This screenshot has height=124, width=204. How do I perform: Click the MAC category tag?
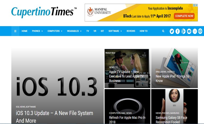pos(123,113)
